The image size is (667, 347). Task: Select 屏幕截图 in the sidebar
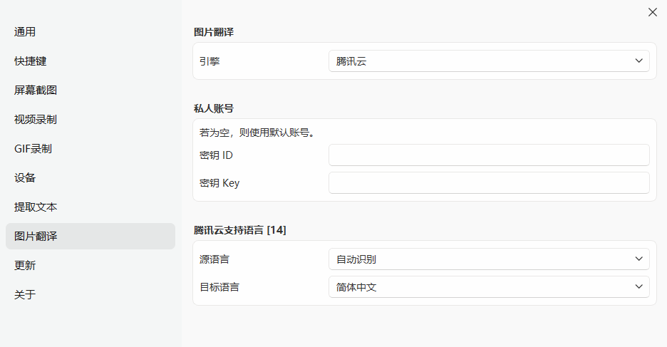click(36, 90)
